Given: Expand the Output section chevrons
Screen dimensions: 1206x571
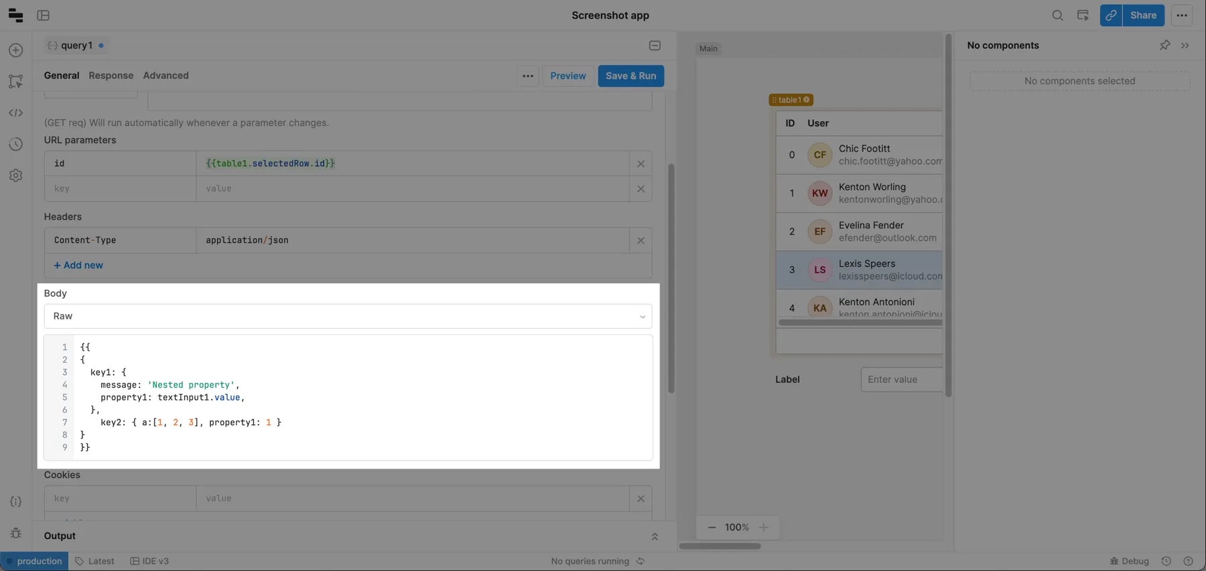Looking at the screenshot, I should [655, 536].
